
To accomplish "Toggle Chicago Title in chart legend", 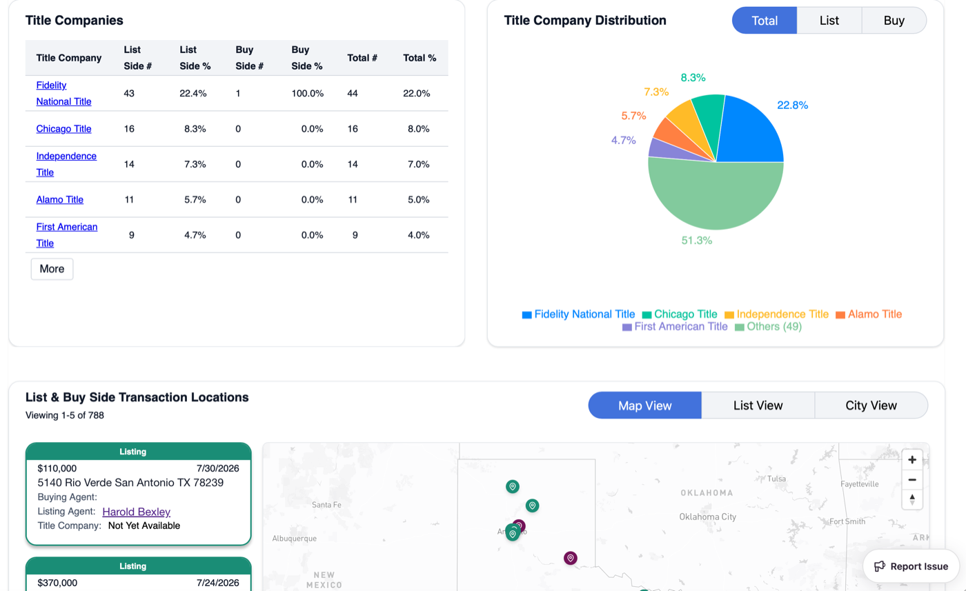I will tap(680, 314).
